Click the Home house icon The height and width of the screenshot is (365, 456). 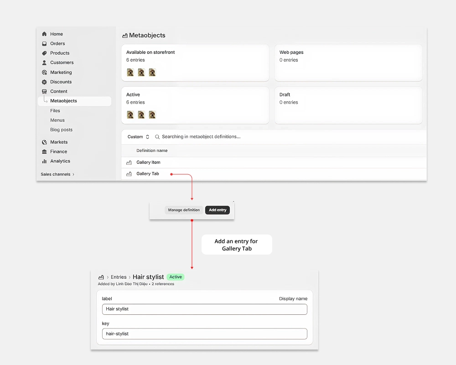click(x=44, y=34)
